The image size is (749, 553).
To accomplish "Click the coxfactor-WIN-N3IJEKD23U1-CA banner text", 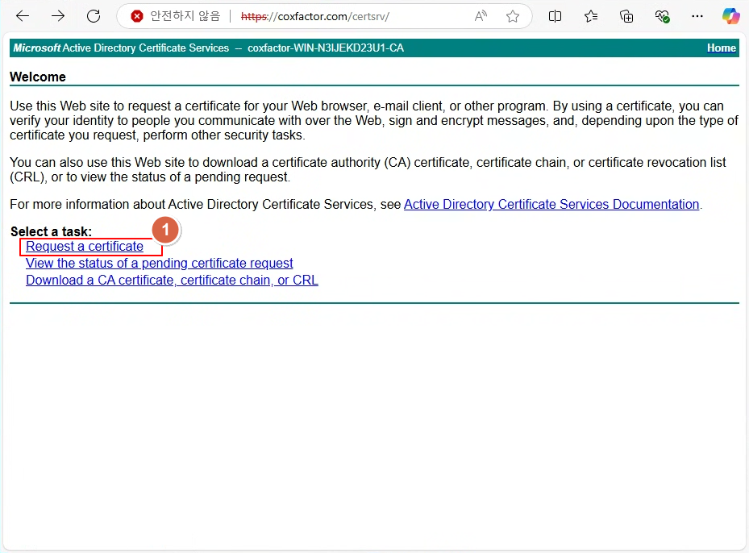I will [x=325, y=48].
